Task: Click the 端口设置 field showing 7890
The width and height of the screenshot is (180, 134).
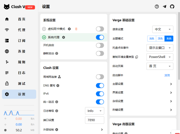Action: coord(95,120)
